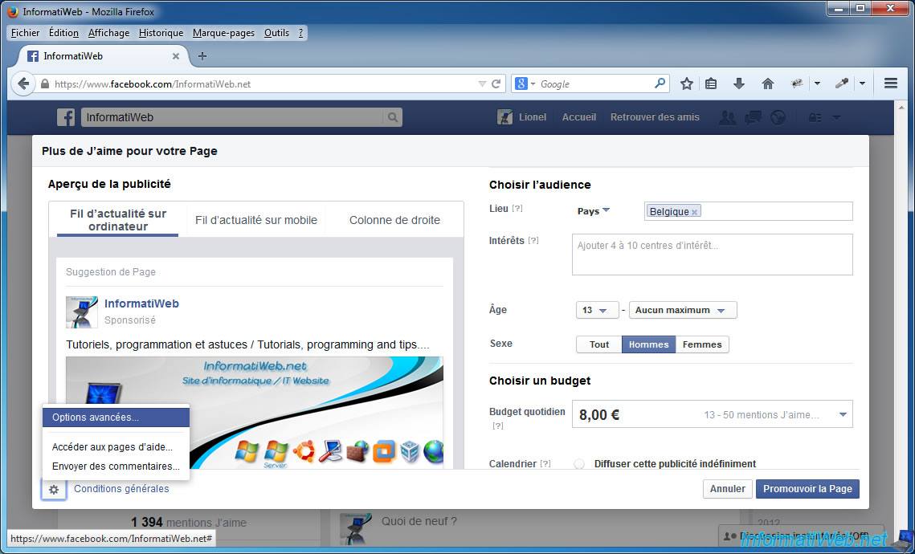Open Retrouver des amis link

click(655, 117)
